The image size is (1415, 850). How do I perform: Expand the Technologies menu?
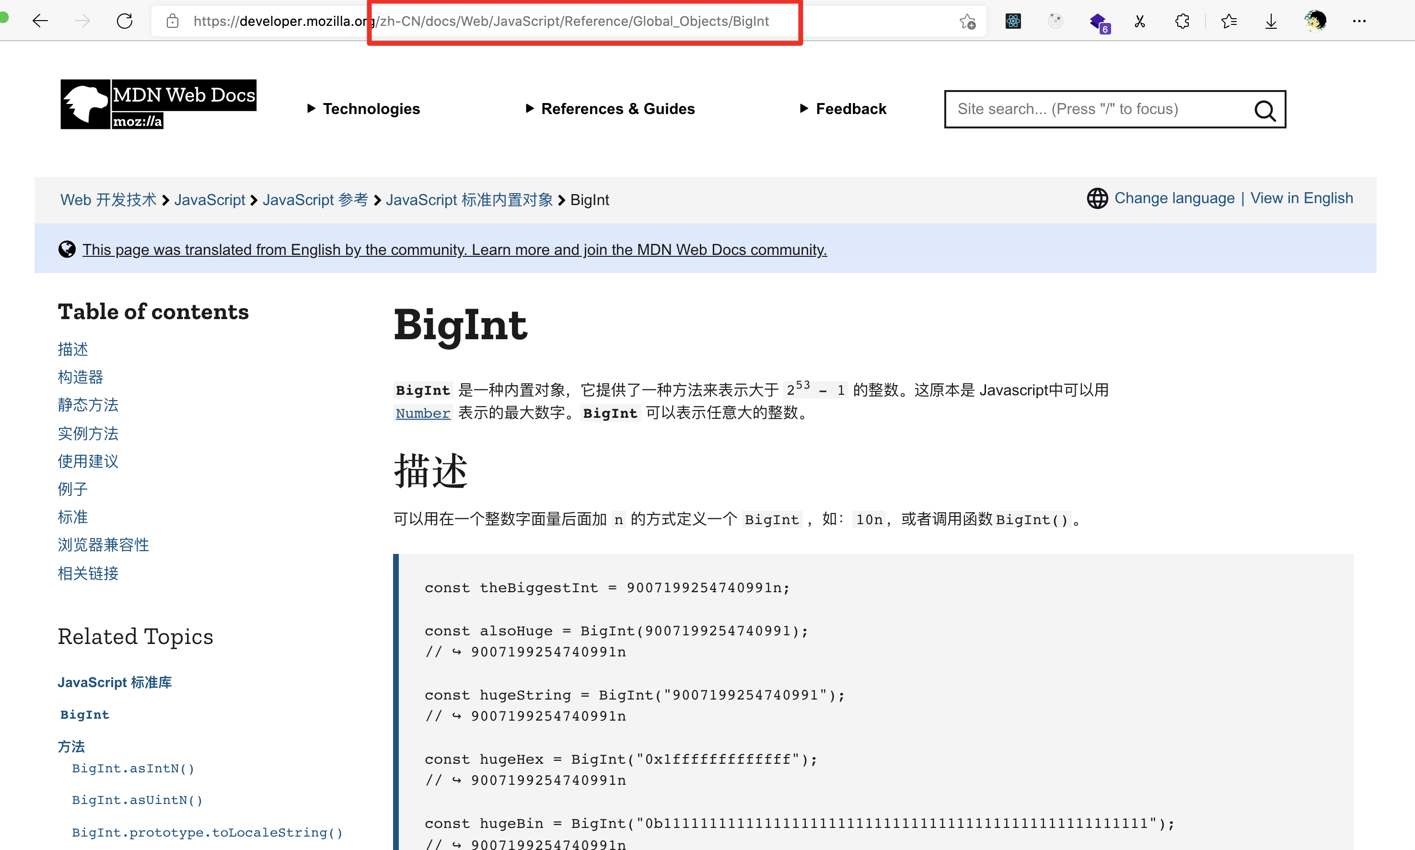[364, 109]
